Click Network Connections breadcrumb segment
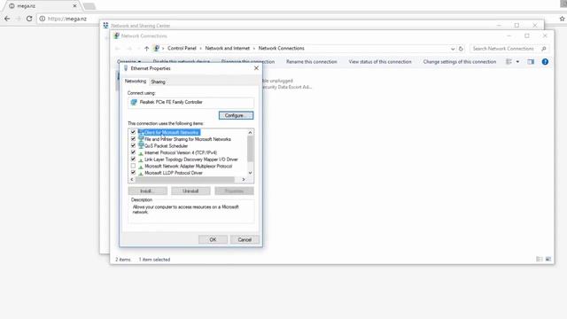This screenshot has height=319, width=567. pyautogui.click(x=281, y=48)
